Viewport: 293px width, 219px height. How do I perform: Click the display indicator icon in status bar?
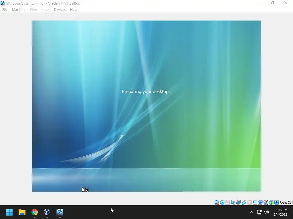tap(255, 202)
